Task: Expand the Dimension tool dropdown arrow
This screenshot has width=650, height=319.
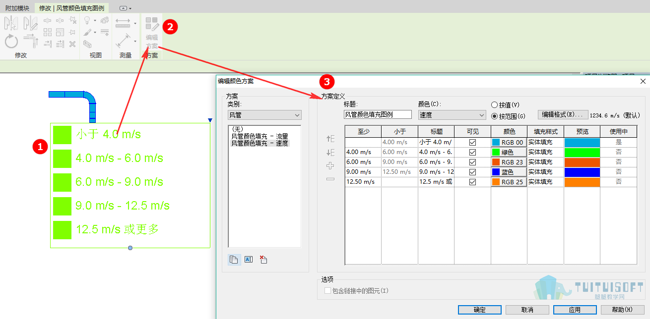Action: 135,41
